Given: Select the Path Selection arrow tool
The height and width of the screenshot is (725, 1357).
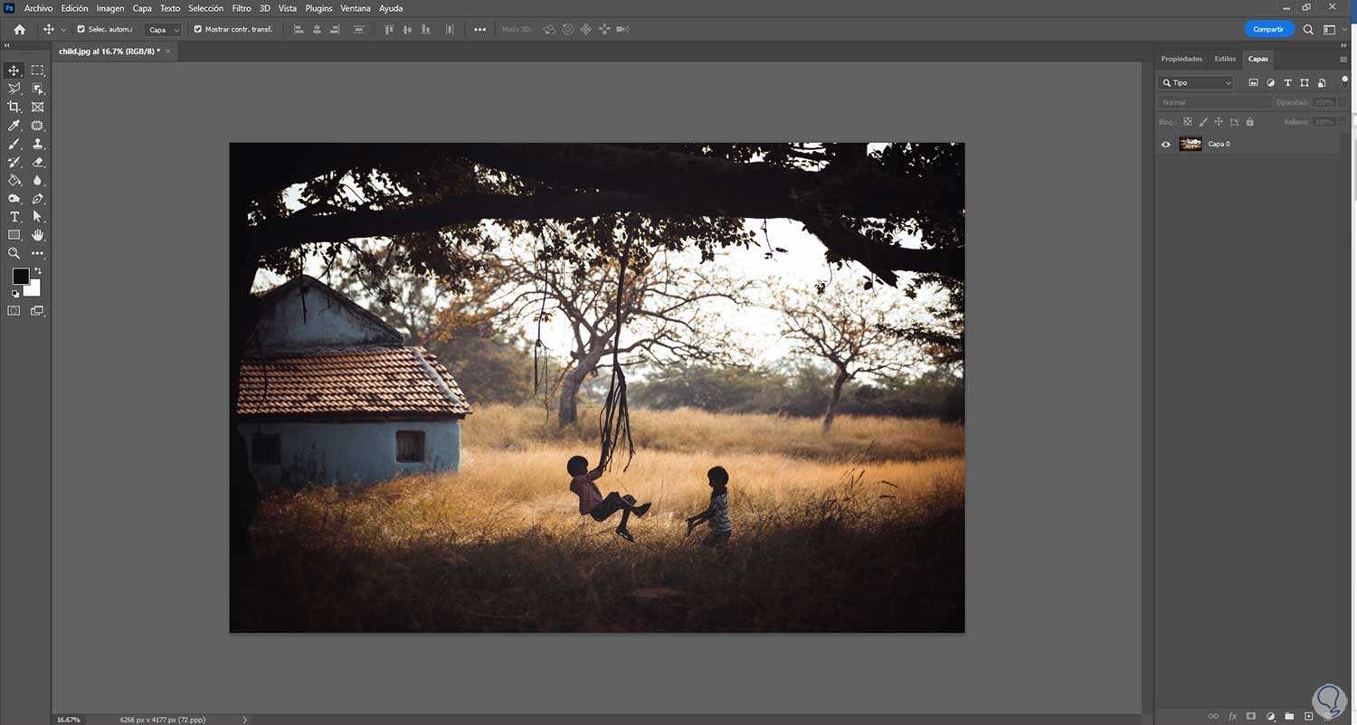Looking at the screenshot, I should click(38, 217).
